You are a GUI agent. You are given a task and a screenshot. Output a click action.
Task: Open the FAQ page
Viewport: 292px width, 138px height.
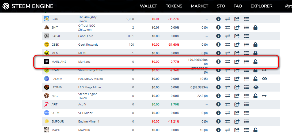tap(238, 6)
